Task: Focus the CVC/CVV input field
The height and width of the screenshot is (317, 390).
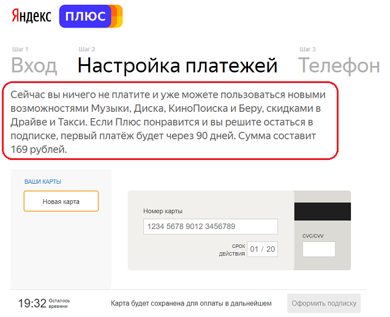Action: 319,249
